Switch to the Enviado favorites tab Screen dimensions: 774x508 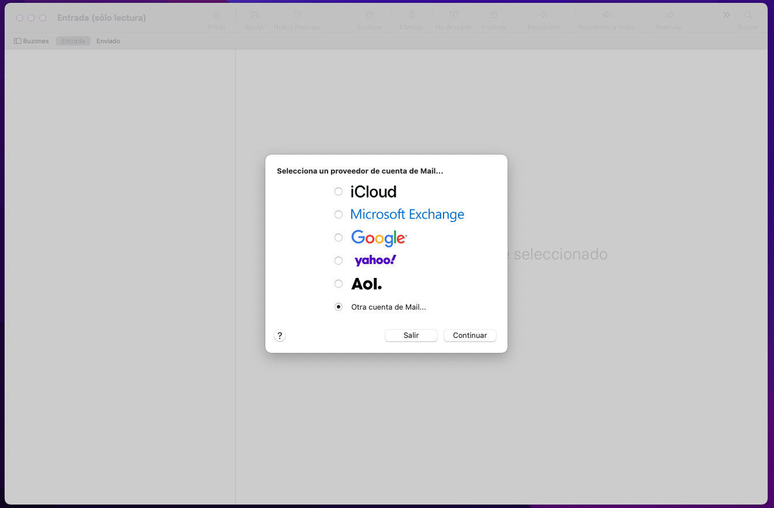coord(108,41)
